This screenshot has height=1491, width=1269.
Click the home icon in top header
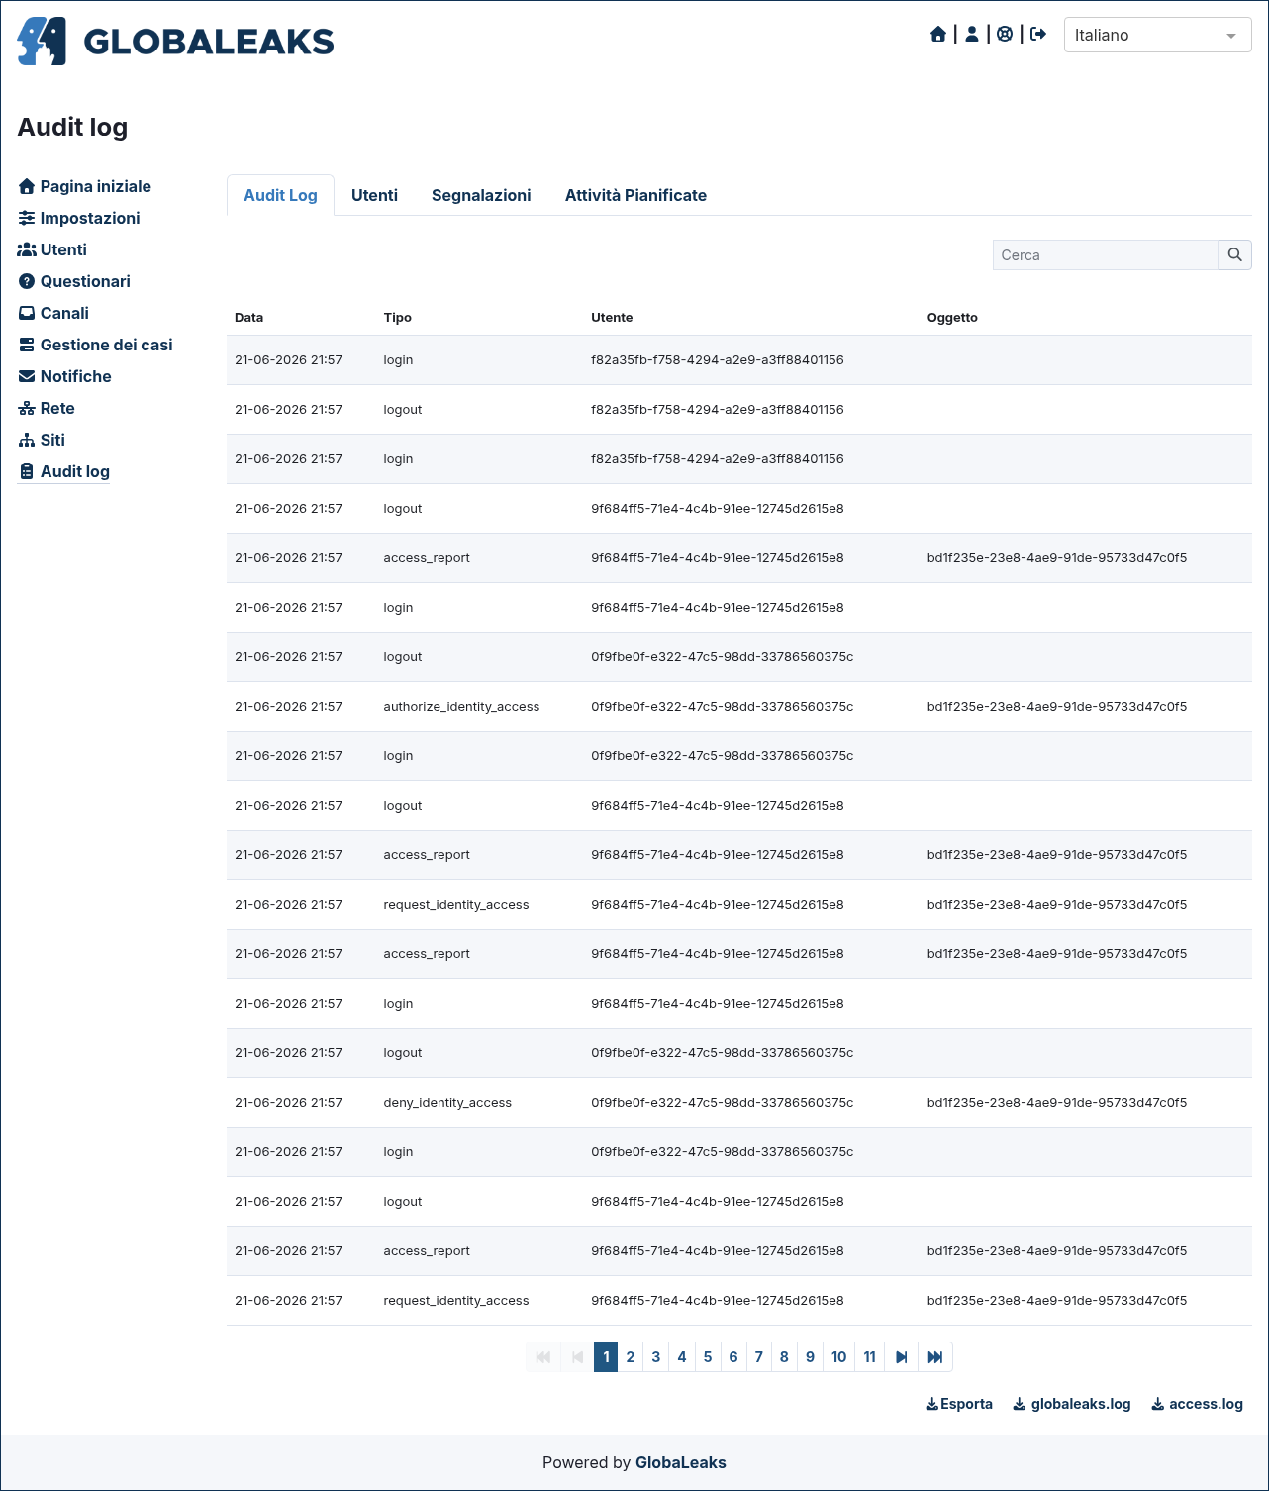(938, 35)
